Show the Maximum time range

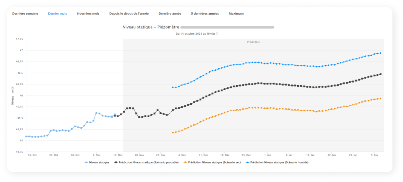236,13
